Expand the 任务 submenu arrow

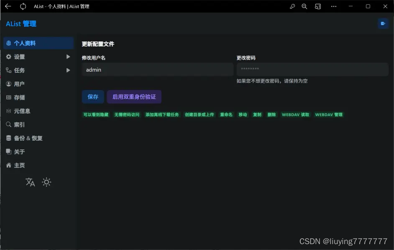[x=68, y=70]
